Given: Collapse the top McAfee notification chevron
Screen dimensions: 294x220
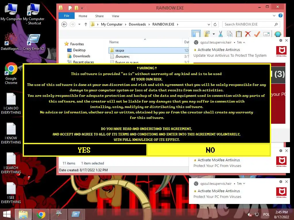Looking at the screenshot, I should [244, 42].
